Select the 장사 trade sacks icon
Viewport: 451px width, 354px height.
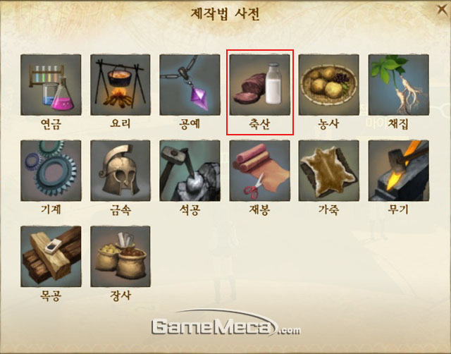121,257
